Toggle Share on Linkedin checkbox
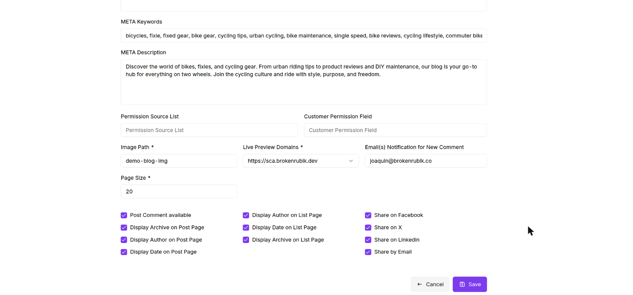This screenshot has width=633, height=295. 368,240
